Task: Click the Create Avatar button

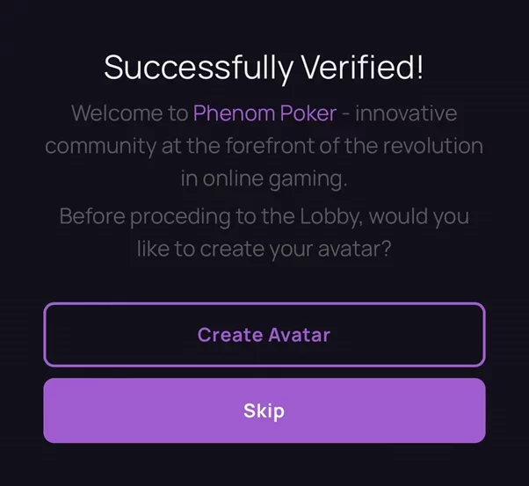Action: pyautogui.click(x=264, y=335)
